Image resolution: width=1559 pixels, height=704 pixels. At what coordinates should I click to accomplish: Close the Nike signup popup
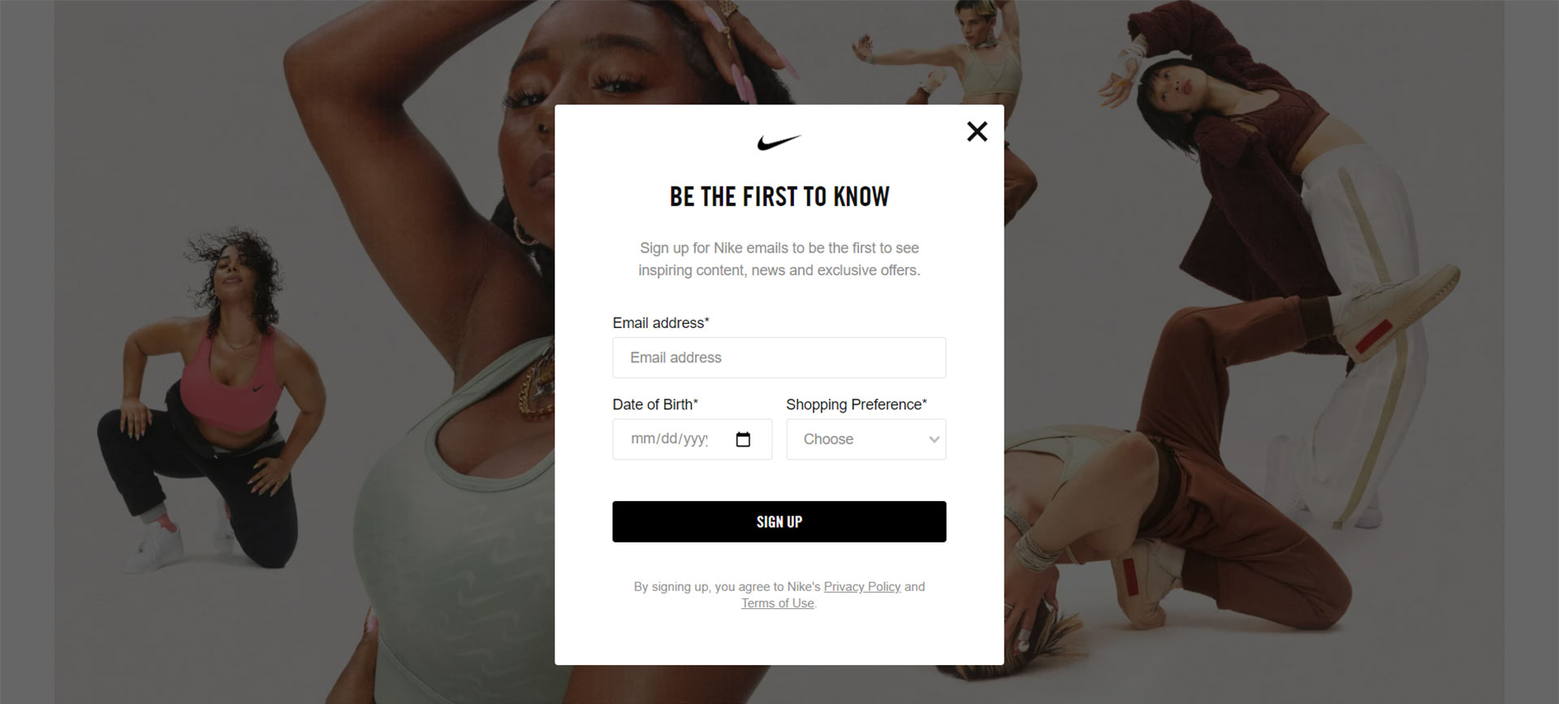(977, 132)
